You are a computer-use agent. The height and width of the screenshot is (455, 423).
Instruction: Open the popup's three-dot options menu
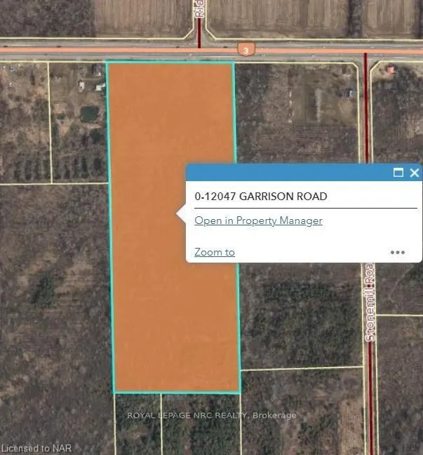click(398, 252)
